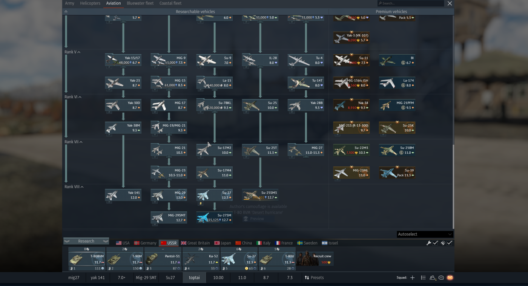The image size is (528, 286).
Task: Open the Coastal fleet tab
Action: [170, 3]
